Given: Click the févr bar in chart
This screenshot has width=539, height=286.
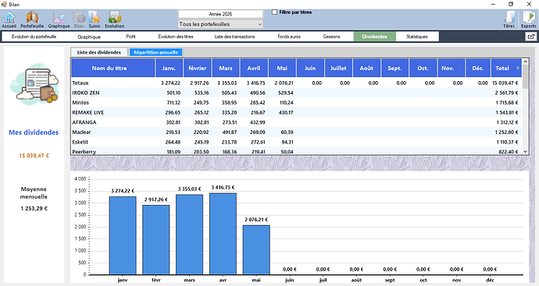Looking at the screenshot, I should point(156,240).
